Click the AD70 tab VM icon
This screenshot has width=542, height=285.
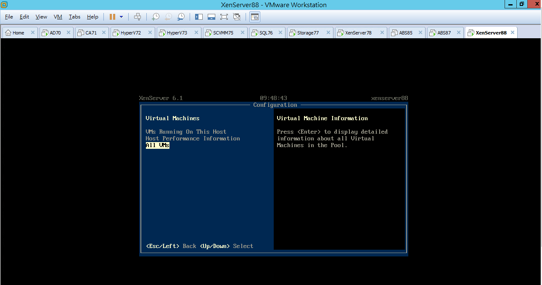pyautogui.click(x=45, y=33)
